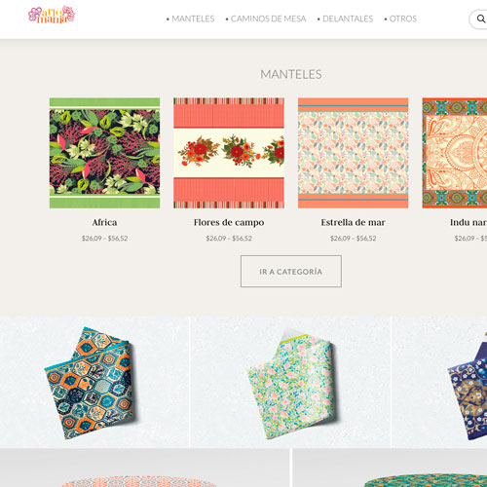Click the MANTELES section heading
487x487 pixels.
click(x=291, y=74)
